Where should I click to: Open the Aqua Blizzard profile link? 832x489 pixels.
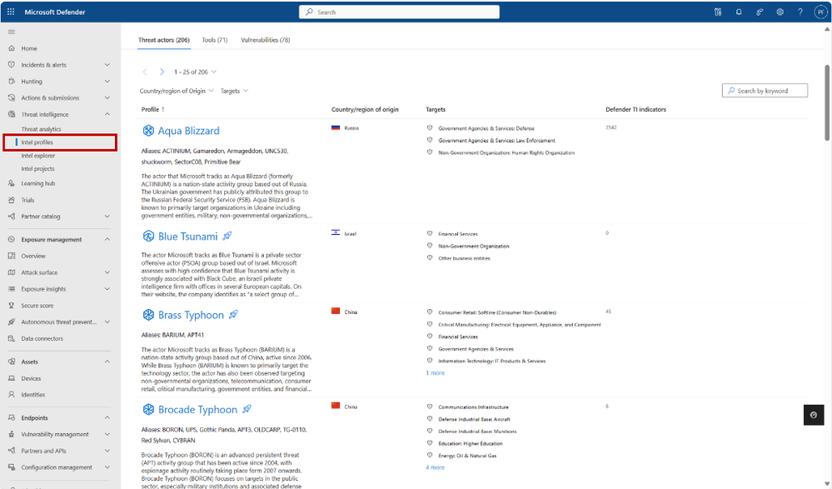189,131
